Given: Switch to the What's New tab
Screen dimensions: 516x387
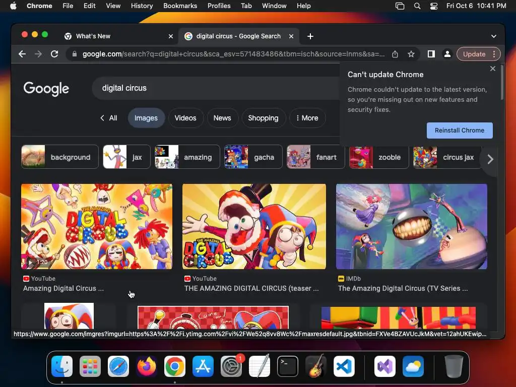Looking at the screenshot, I should (x=118, y=36).
